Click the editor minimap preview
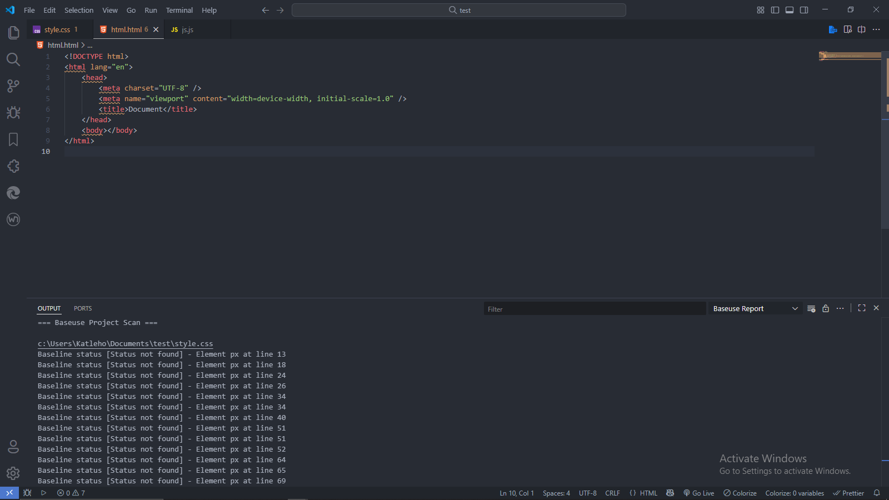889x500 pixels. pyautogui.click(x=850, y=56)
